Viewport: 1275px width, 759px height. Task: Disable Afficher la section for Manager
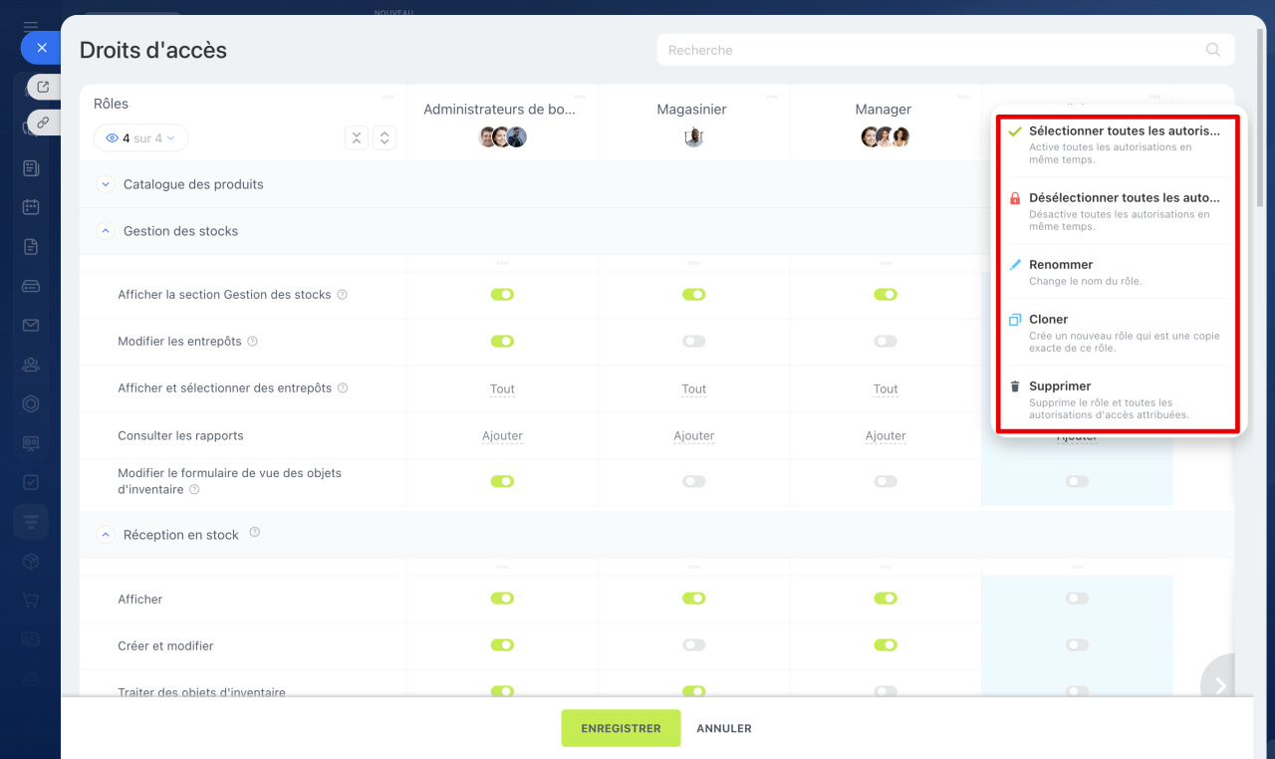coord(885,295)
